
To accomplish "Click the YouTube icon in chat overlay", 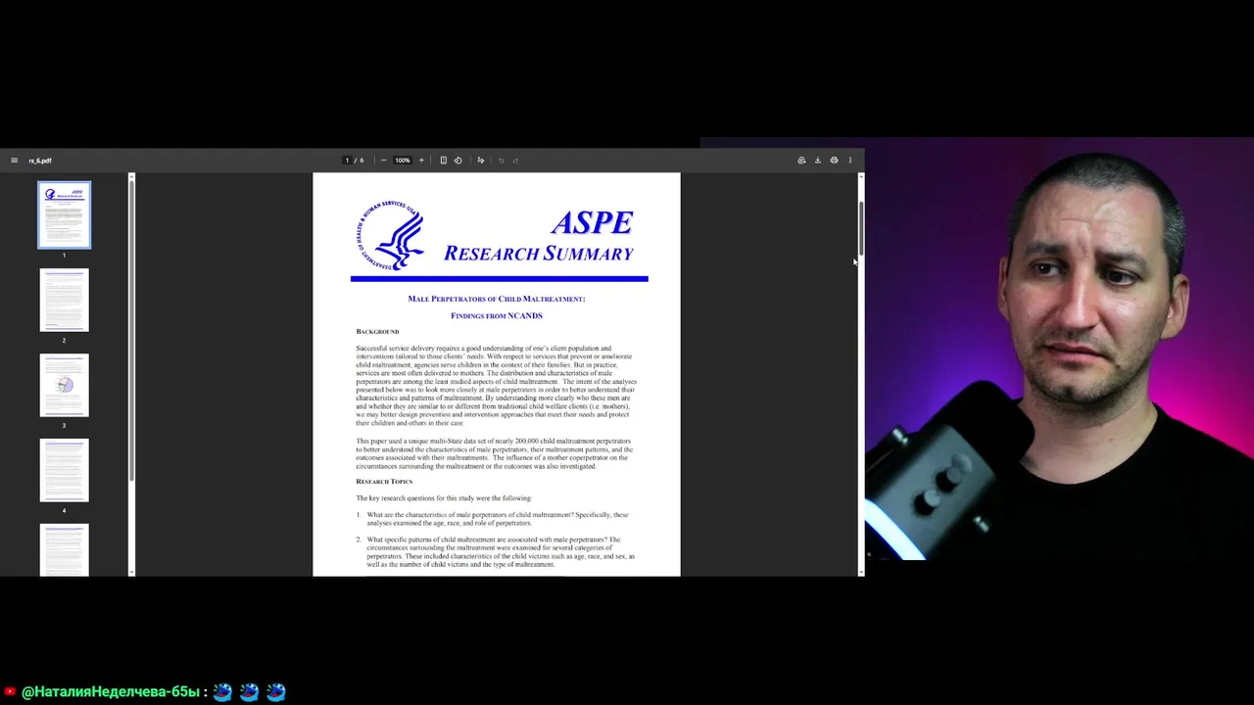I will point(10,692).
